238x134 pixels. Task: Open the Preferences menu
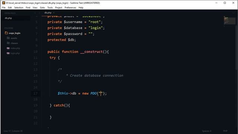coord(70,7)
